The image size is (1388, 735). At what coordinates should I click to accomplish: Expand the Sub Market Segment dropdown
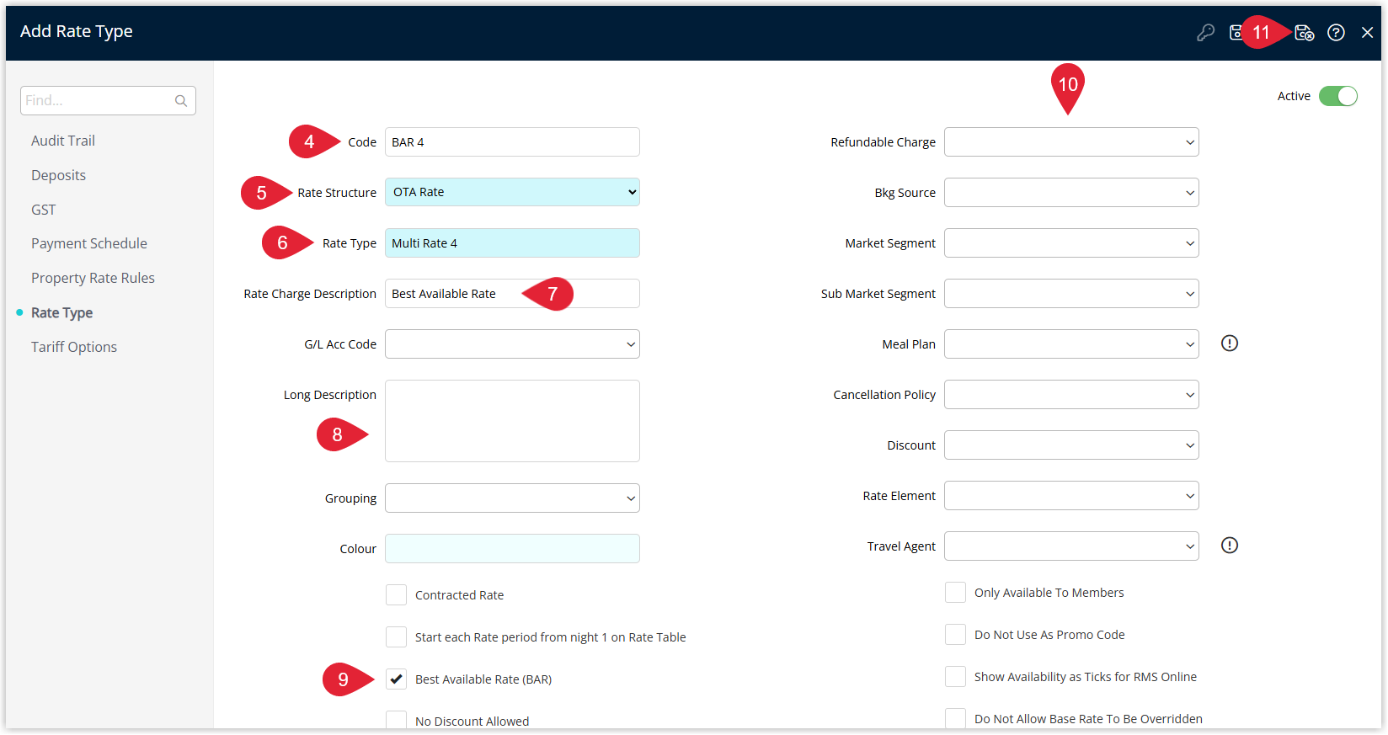(x=1071, y=294)
